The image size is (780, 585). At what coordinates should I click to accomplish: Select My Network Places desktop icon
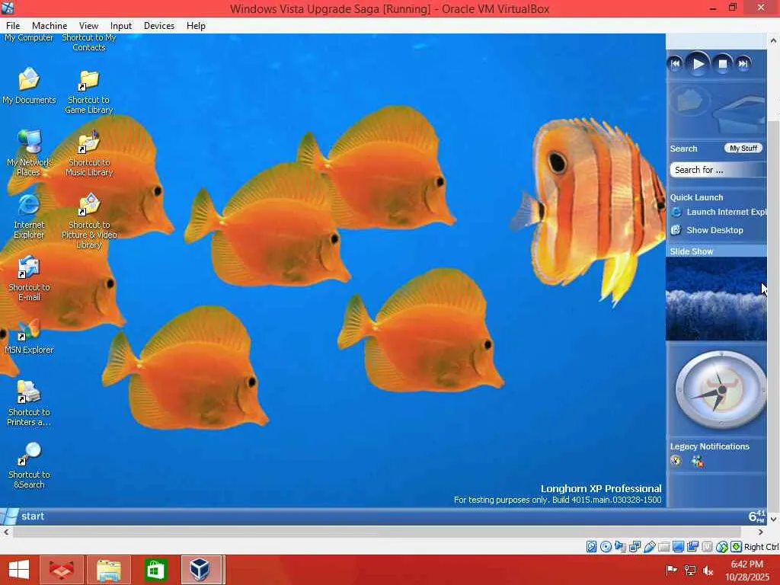click(x=29, y=152)
